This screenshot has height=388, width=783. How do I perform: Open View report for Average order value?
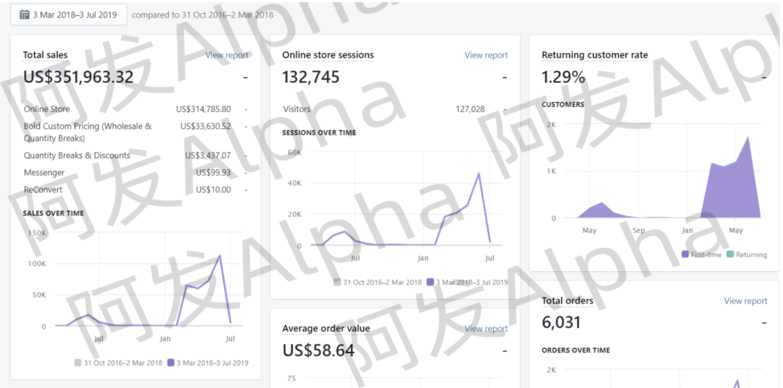tap(486, 329)
